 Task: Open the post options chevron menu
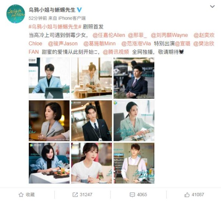pyautogui.click(x=212, y=7)
